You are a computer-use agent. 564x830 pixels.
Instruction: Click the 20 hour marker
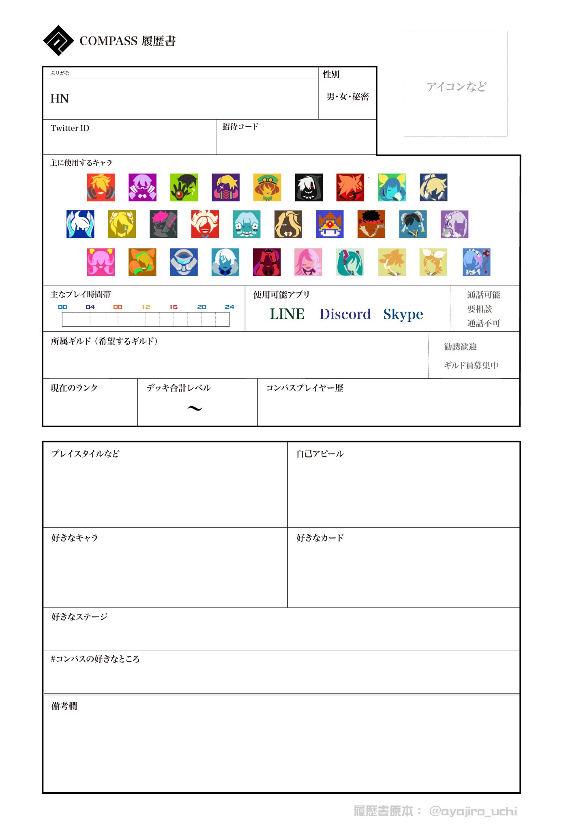(202, 307)
